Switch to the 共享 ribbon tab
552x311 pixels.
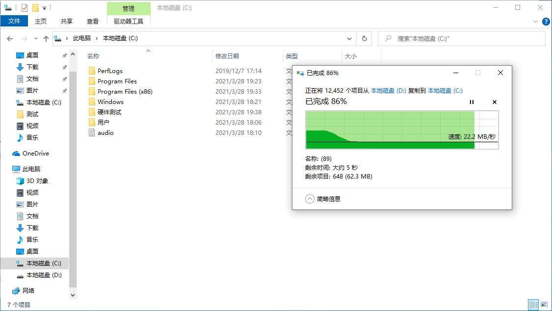(x=67, y=22)
